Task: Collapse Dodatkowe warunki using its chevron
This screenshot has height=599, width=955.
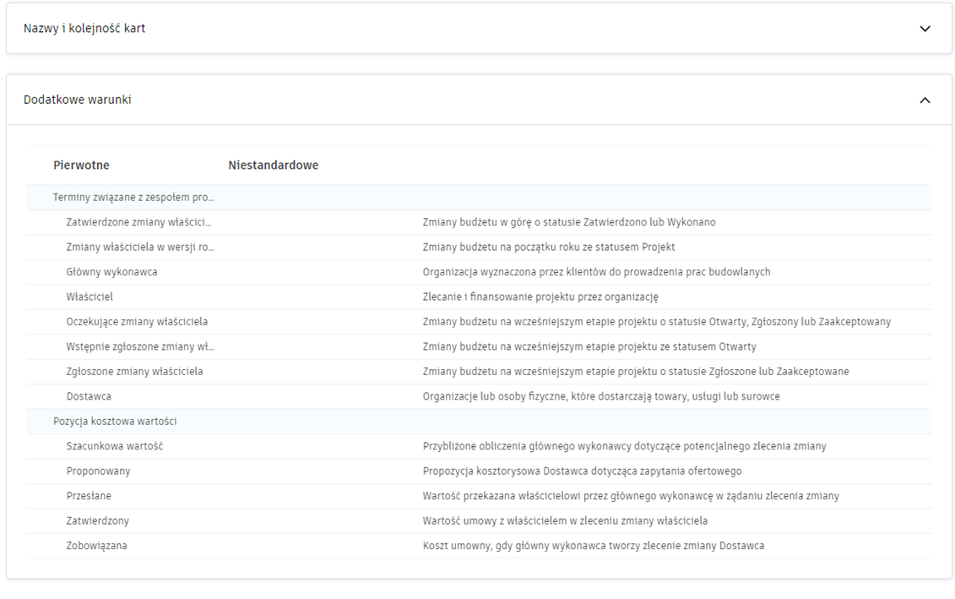Action: 925,100
